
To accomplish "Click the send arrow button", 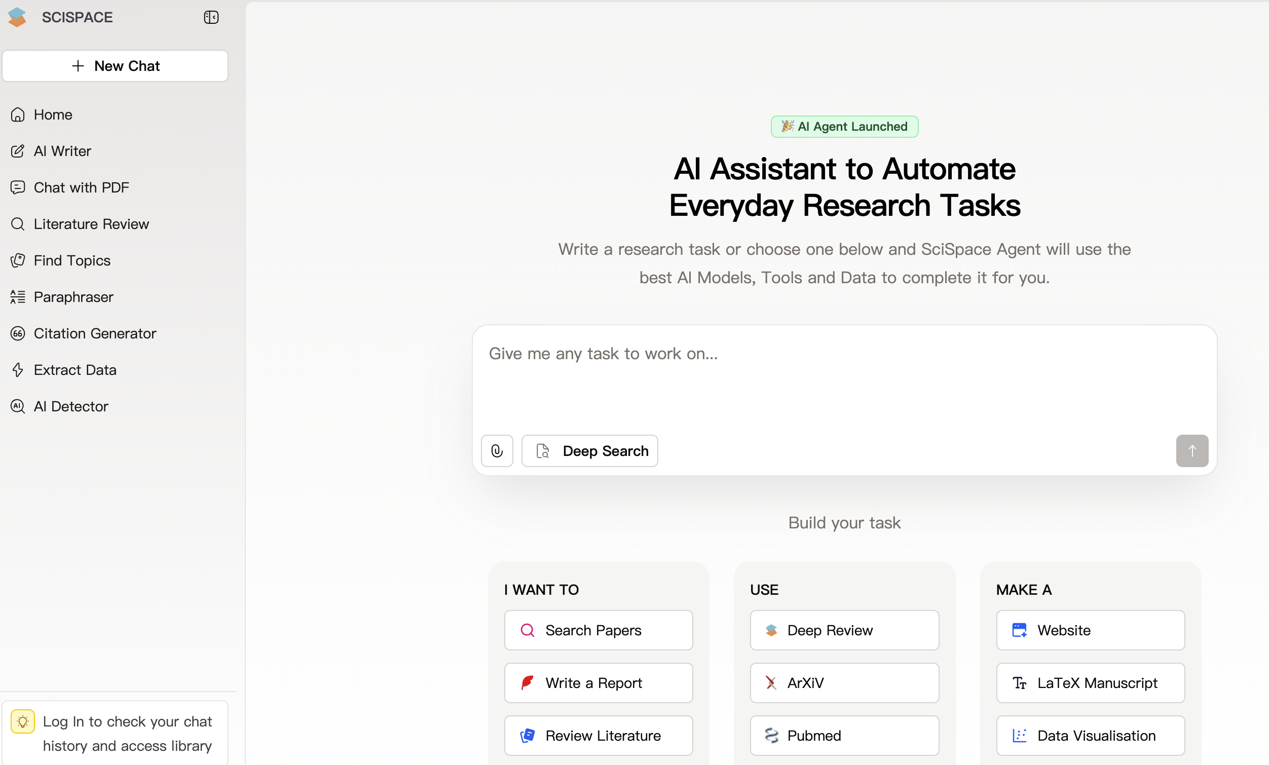I will click(x=1191, y=451).
